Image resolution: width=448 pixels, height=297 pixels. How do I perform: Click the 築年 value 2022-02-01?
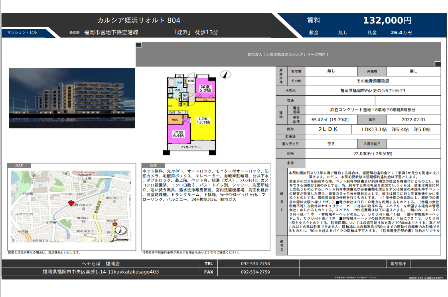click(413, 120)
